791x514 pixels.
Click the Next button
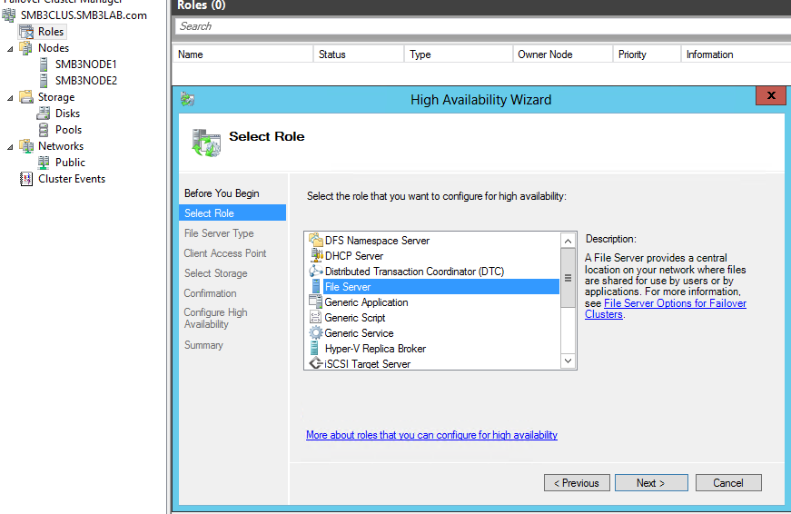pos(651,483)
